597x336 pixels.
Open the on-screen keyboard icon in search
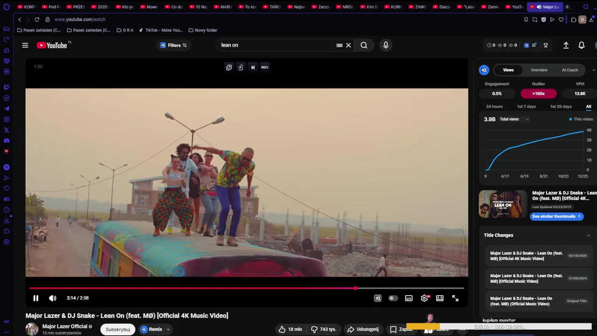[340, 45]
